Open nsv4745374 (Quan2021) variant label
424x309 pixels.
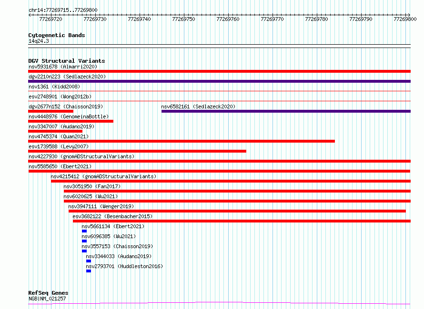(x=59, y=136)
